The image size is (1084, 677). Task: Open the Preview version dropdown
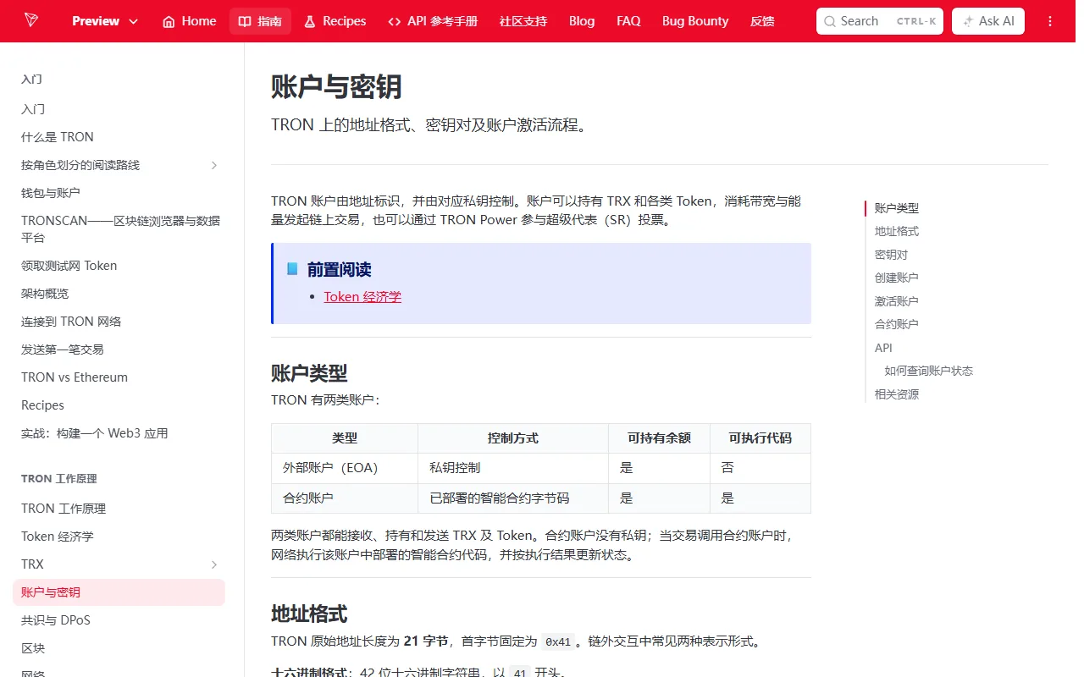coord(105,21)
